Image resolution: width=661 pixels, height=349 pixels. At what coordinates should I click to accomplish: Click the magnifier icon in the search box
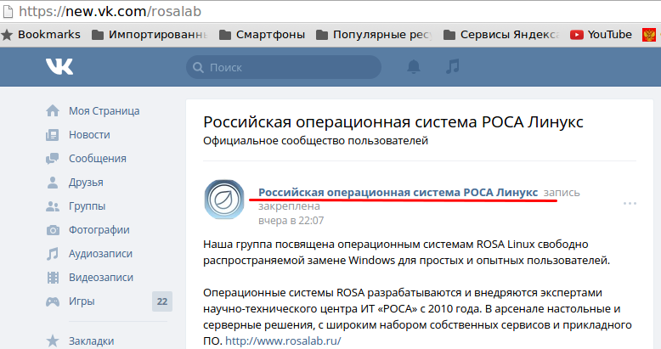(x=198, y=67)
